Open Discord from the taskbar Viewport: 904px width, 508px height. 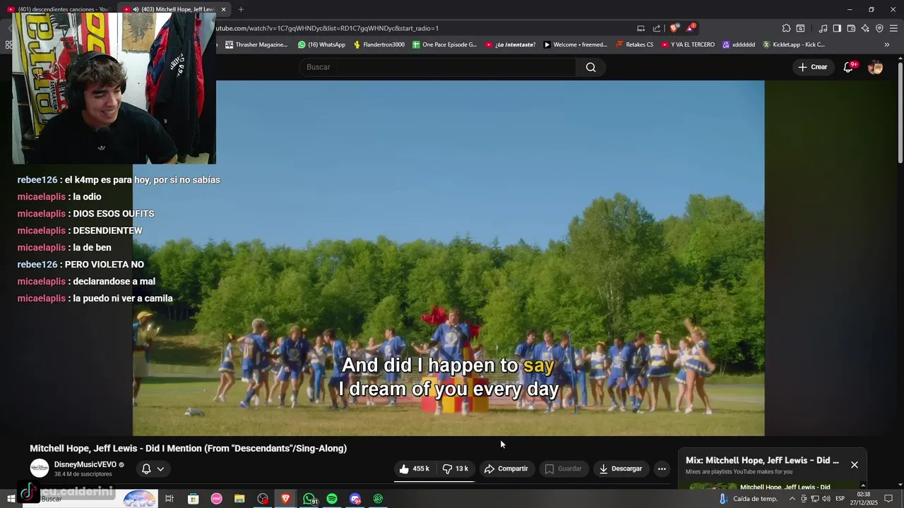tap(355, 499)
